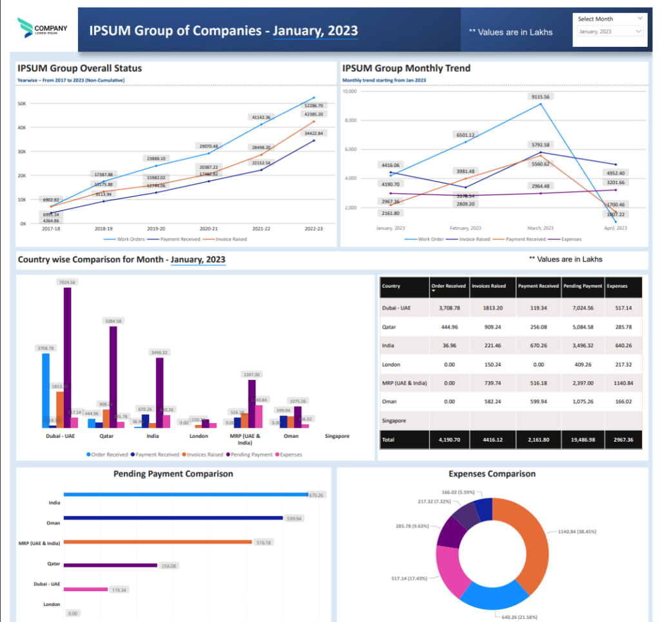Click the blue India bar in Pending Payment Comparison
Image resolution: width=660 pixels, height=622 pixels.
point(186,495)
